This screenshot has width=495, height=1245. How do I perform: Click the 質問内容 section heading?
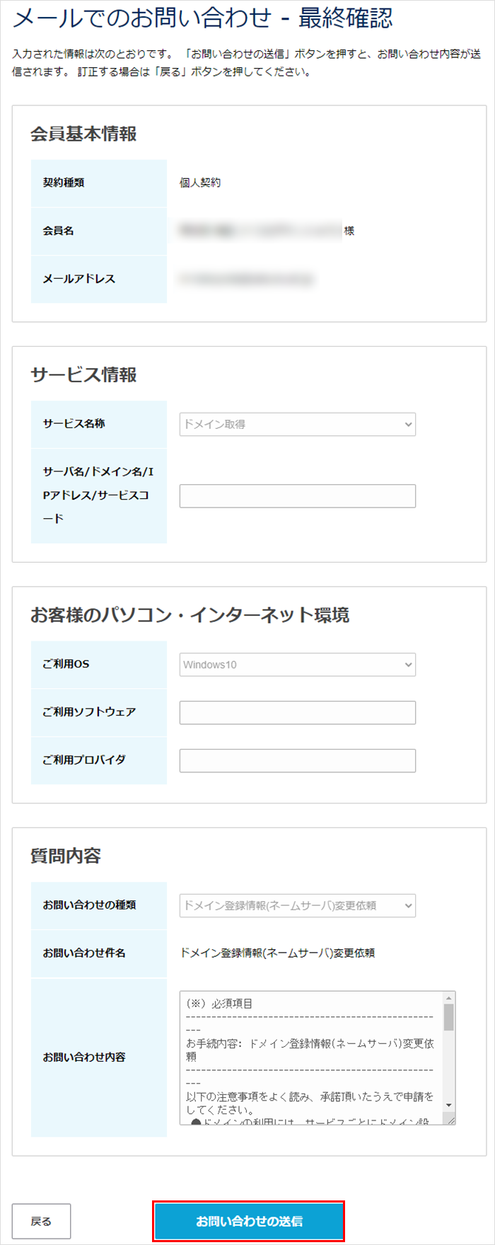66,856
